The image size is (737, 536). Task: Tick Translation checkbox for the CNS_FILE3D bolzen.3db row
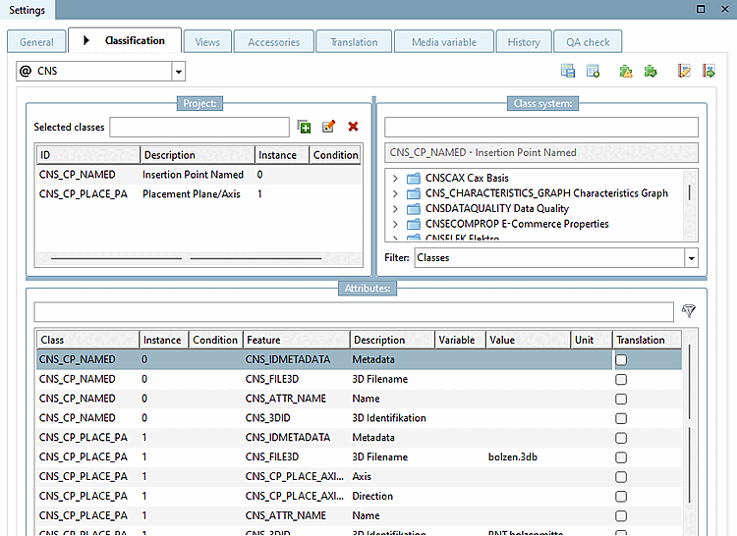(621, 457)
